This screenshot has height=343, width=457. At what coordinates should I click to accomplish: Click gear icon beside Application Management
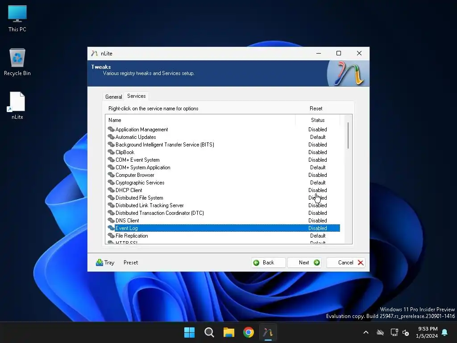point(111,129)
